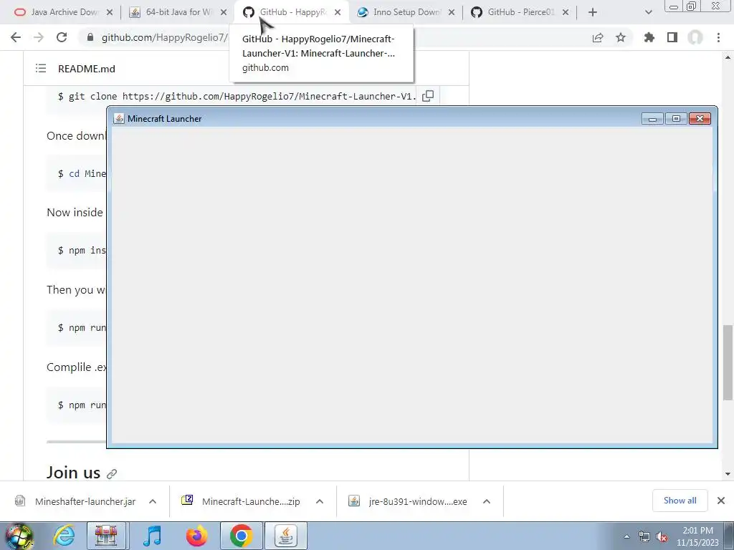
Task: Launch Firefox from the taskbar
Action: tap(196, 536)
